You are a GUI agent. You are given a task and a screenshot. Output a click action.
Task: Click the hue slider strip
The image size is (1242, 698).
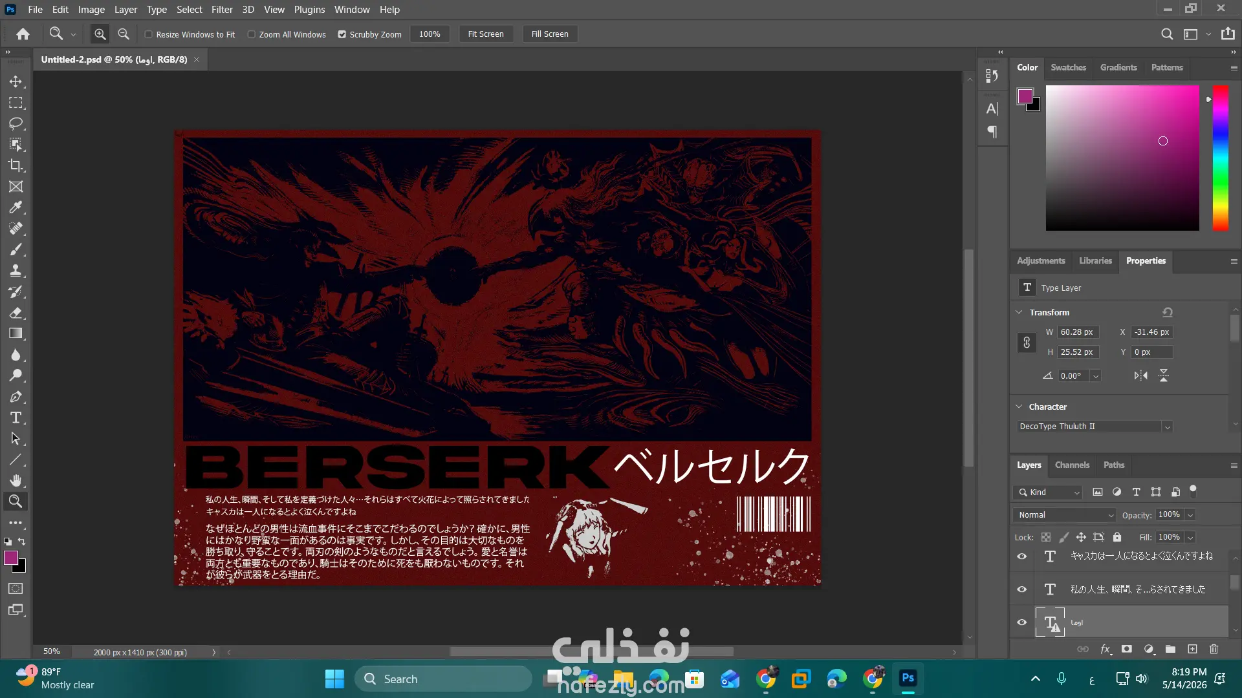(1221, 158)
